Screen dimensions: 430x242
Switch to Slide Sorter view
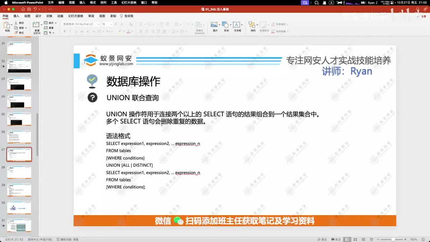[355, 239]
